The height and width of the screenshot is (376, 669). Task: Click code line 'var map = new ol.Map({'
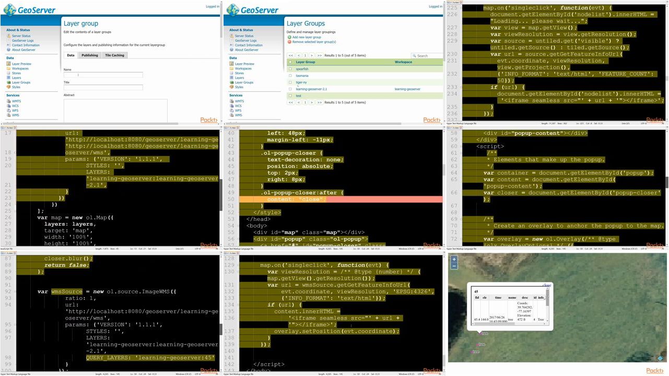pos(75,217)
